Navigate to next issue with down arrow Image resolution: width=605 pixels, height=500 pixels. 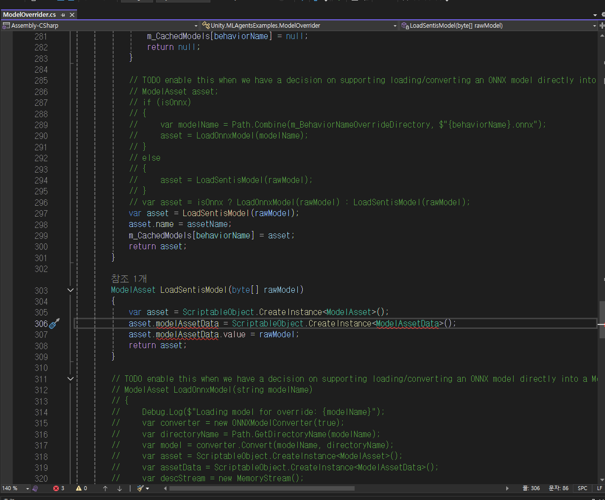click(120, 488)
